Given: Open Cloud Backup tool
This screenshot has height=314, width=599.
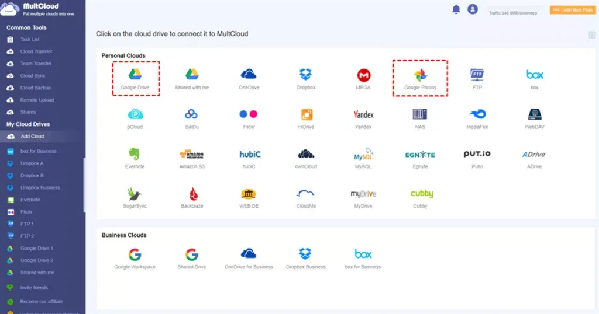Looking at the screenshot, I should [36, 88].
